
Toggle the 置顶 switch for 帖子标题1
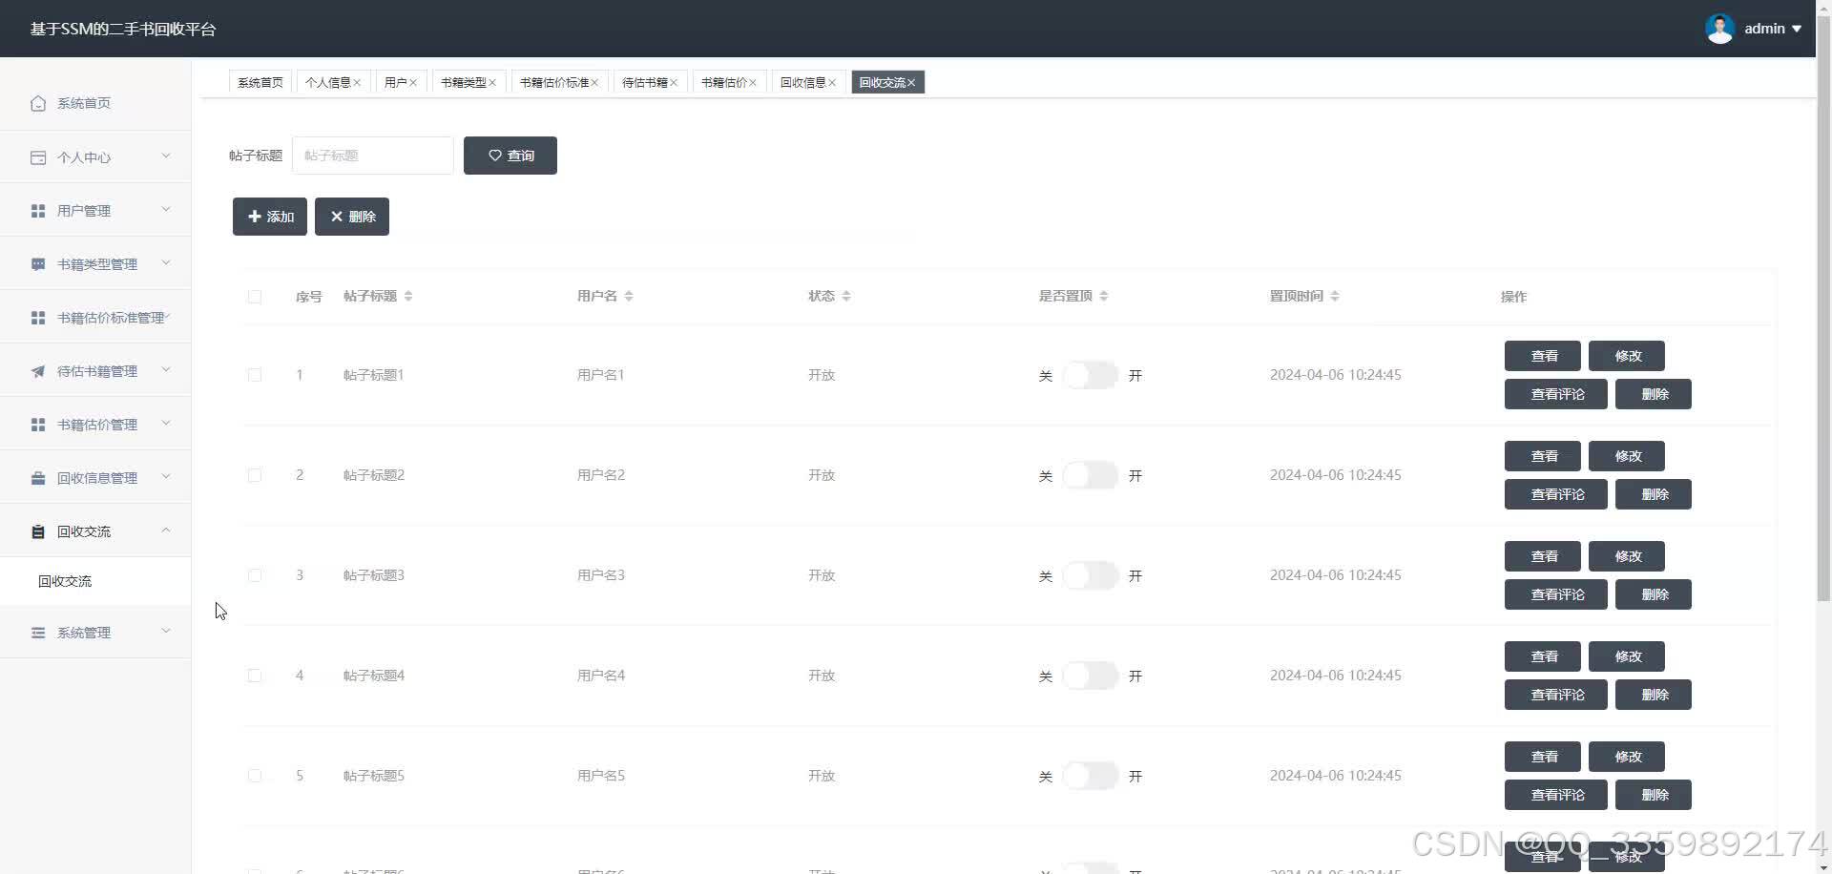point(1091,375)
